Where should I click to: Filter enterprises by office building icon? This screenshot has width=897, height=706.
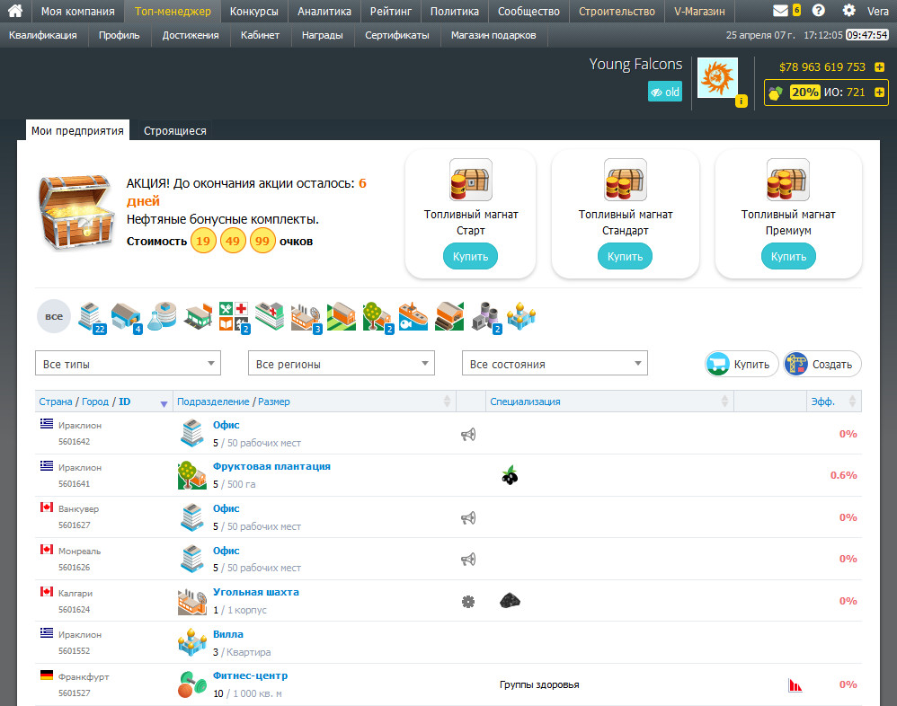(92, 317)
